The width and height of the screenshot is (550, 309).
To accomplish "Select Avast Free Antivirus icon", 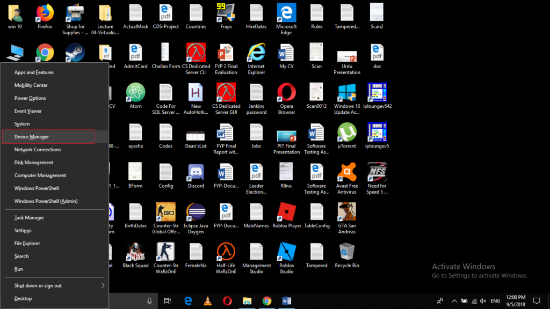I will point(346,178).
